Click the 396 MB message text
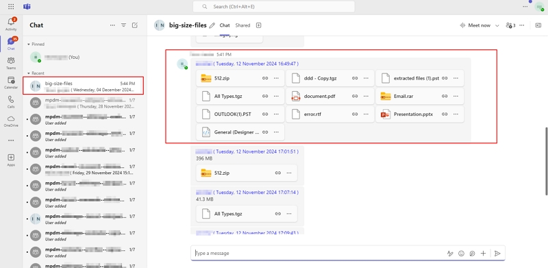 tap(204, 158)
